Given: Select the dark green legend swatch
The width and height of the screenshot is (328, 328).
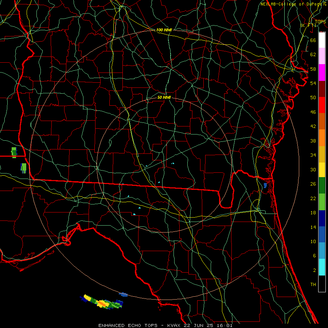Looking at the screenshot, I should tap(322, 186).
